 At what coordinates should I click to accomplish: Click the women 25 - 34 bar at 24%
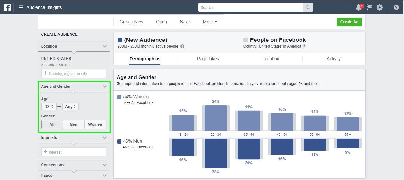[x=216, y=118]
